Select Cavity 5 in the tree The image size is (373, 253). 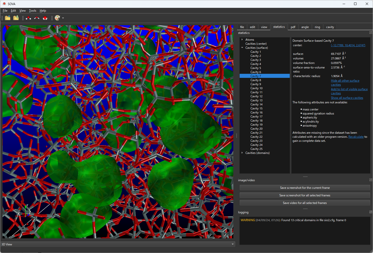[x=256, y=68]
